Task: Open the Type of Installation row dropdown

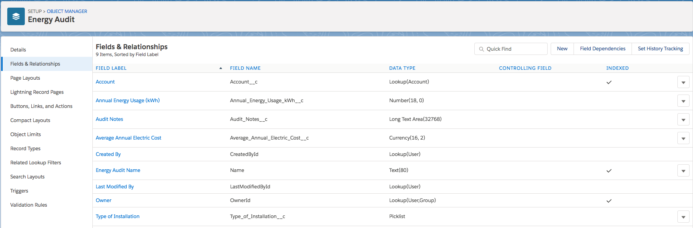Action: point(683,217)
